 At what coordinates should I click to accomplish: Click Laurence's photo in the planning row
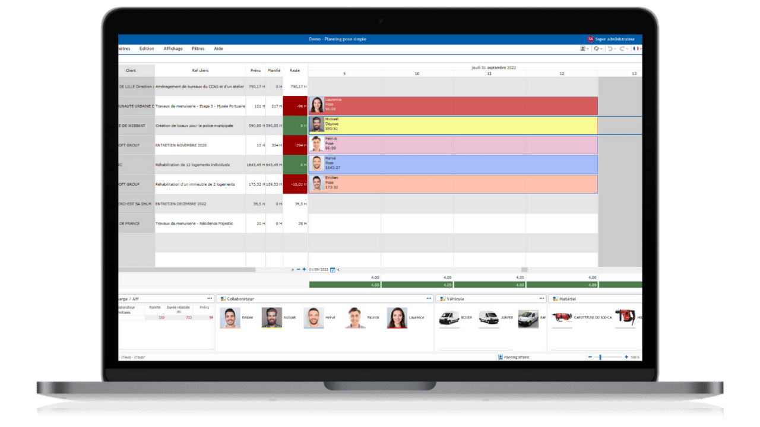pos(317,106)
